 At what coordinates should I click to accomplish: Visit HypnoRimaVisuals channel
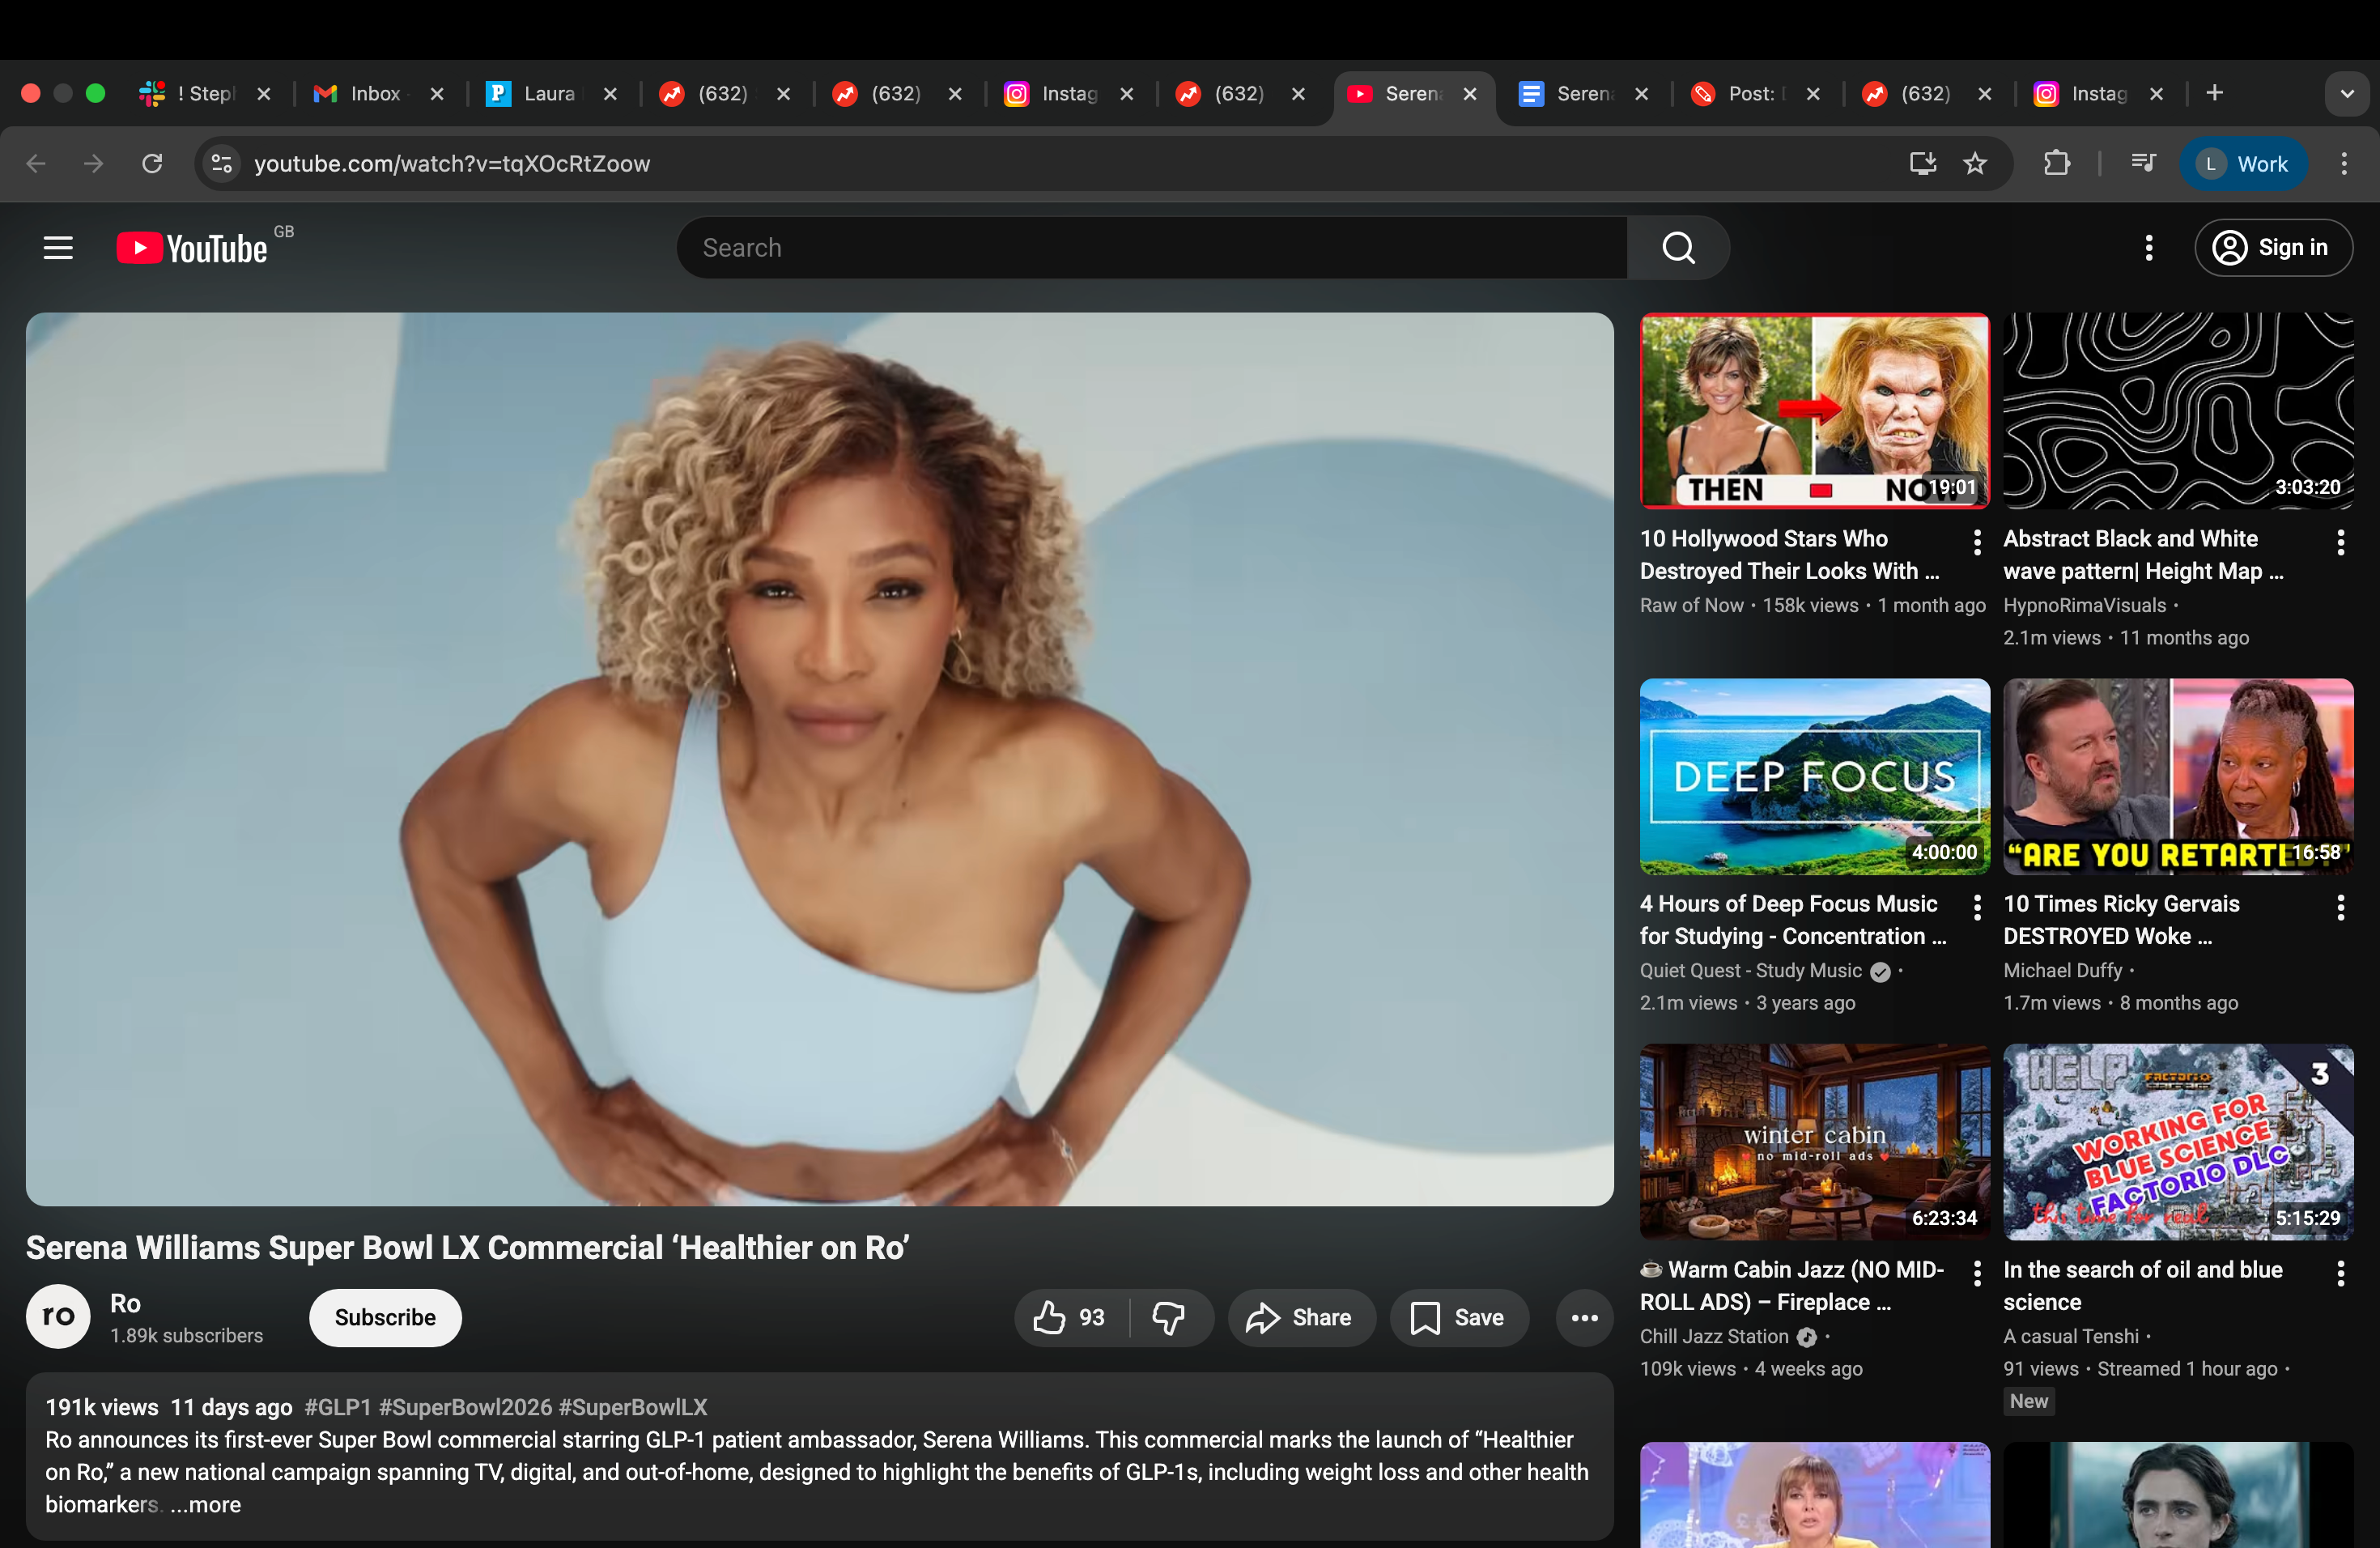[x=2084, y=606]
